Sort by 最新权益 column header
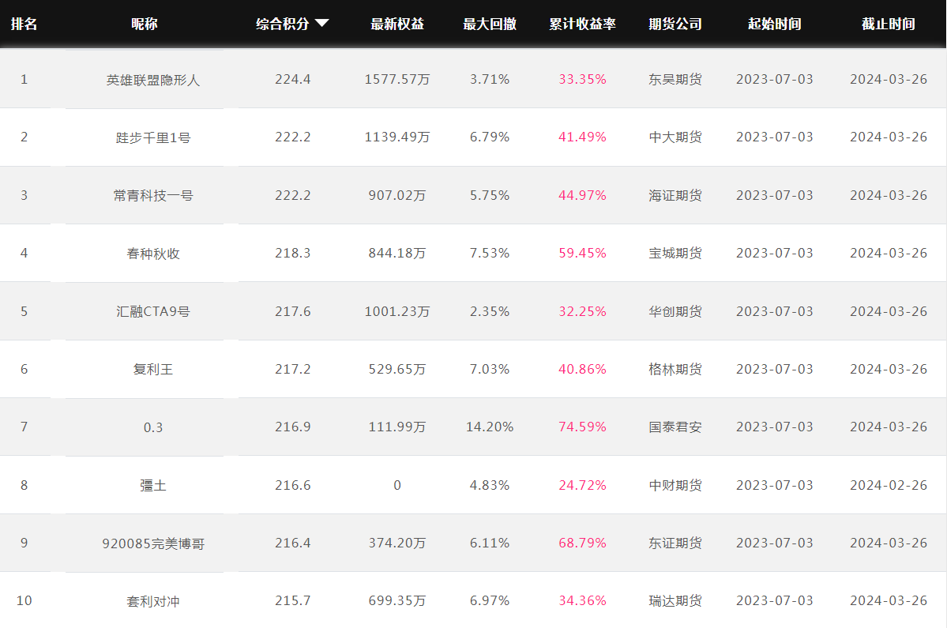 pyautogui.click(x=396, y=24)
